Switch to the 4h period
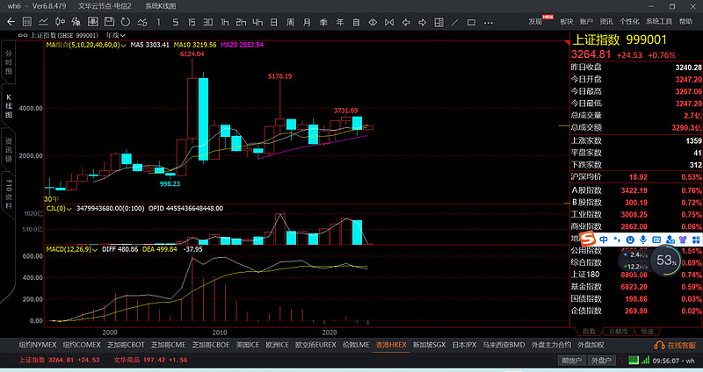The width and height of the screenshot is (703, 372). point(257,22)
